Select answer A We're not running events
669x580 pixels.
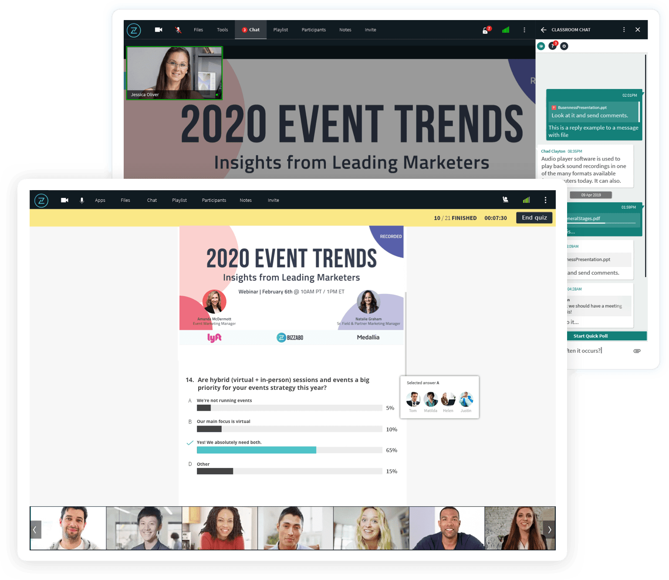coord(224,400)
